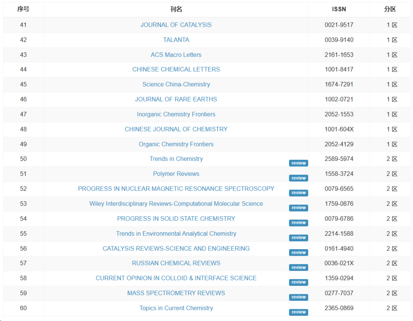Image resolution: width=413 pixels, height=321 pixels.
Task: Select ISSN value 2052-4129
Action: tap(339, 144)
